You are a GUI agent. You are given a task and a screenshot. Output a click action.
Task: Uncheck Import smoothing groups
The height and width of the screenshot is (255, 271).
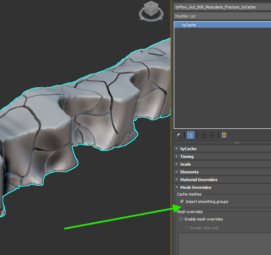pos(182,202)
